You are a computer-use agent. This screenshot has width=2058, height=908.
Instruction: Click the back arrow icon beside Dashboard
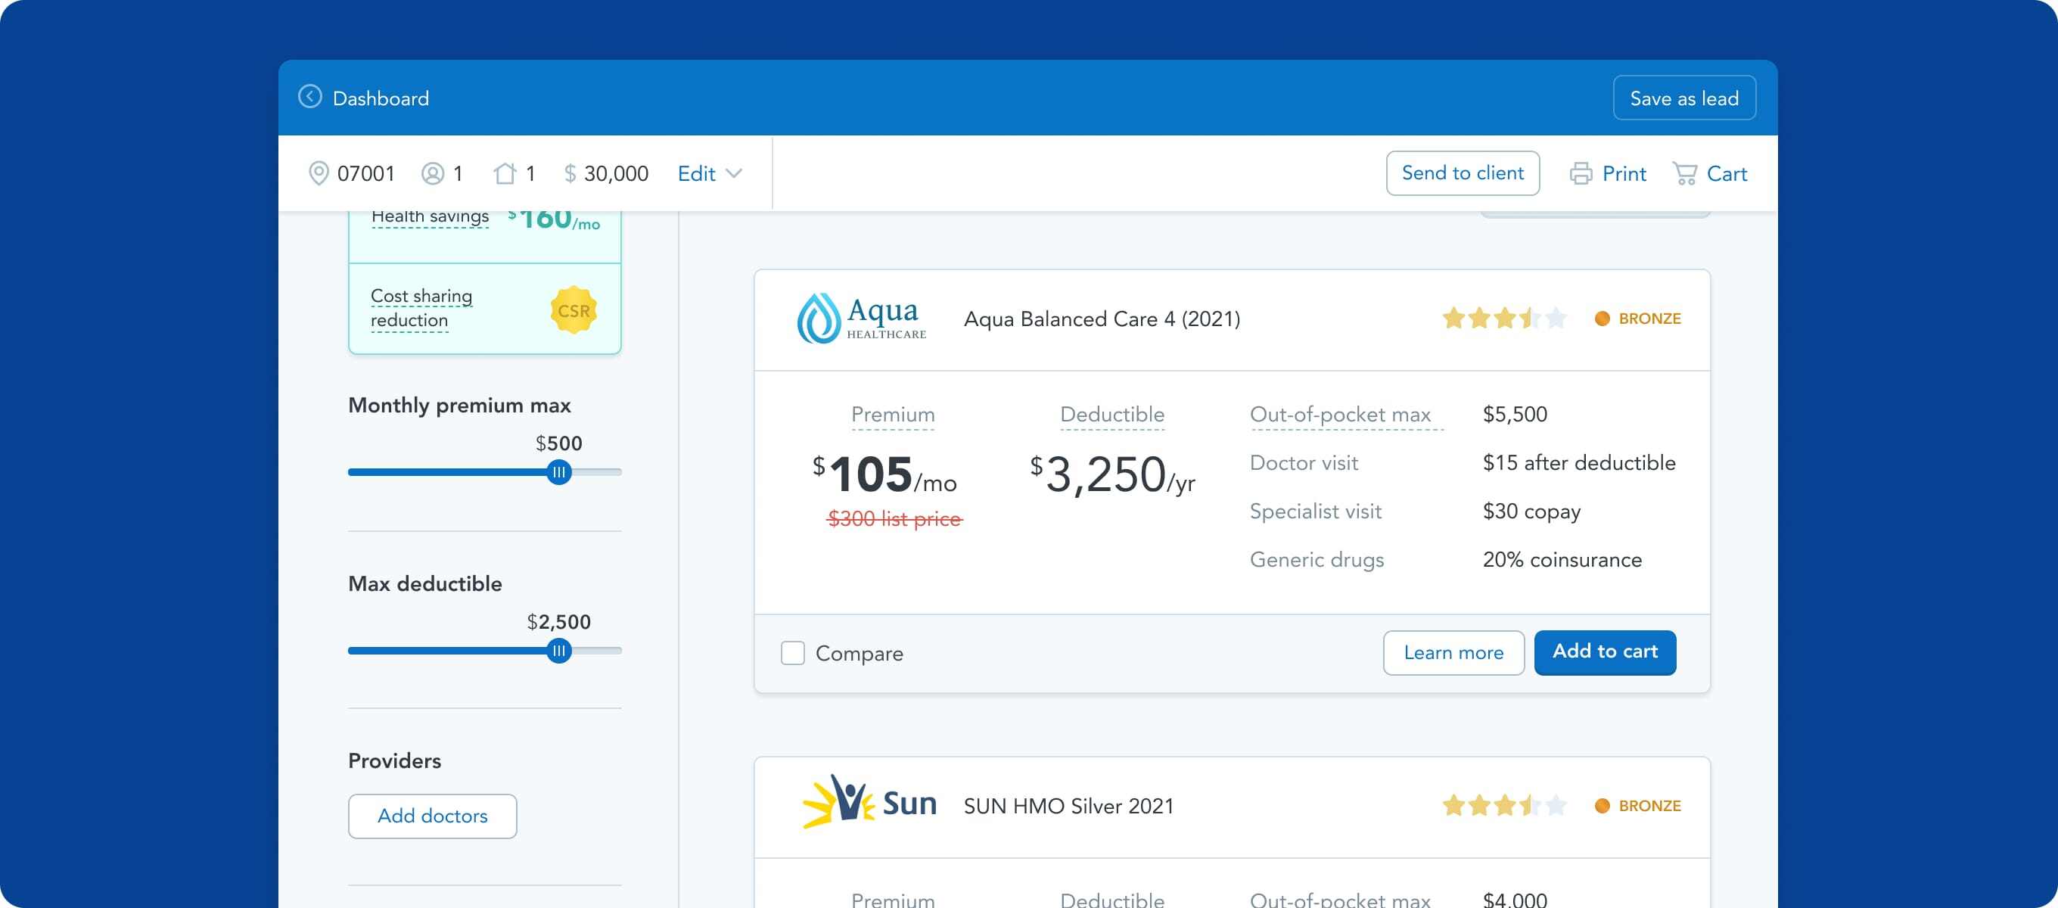click(x=310, y=97)
